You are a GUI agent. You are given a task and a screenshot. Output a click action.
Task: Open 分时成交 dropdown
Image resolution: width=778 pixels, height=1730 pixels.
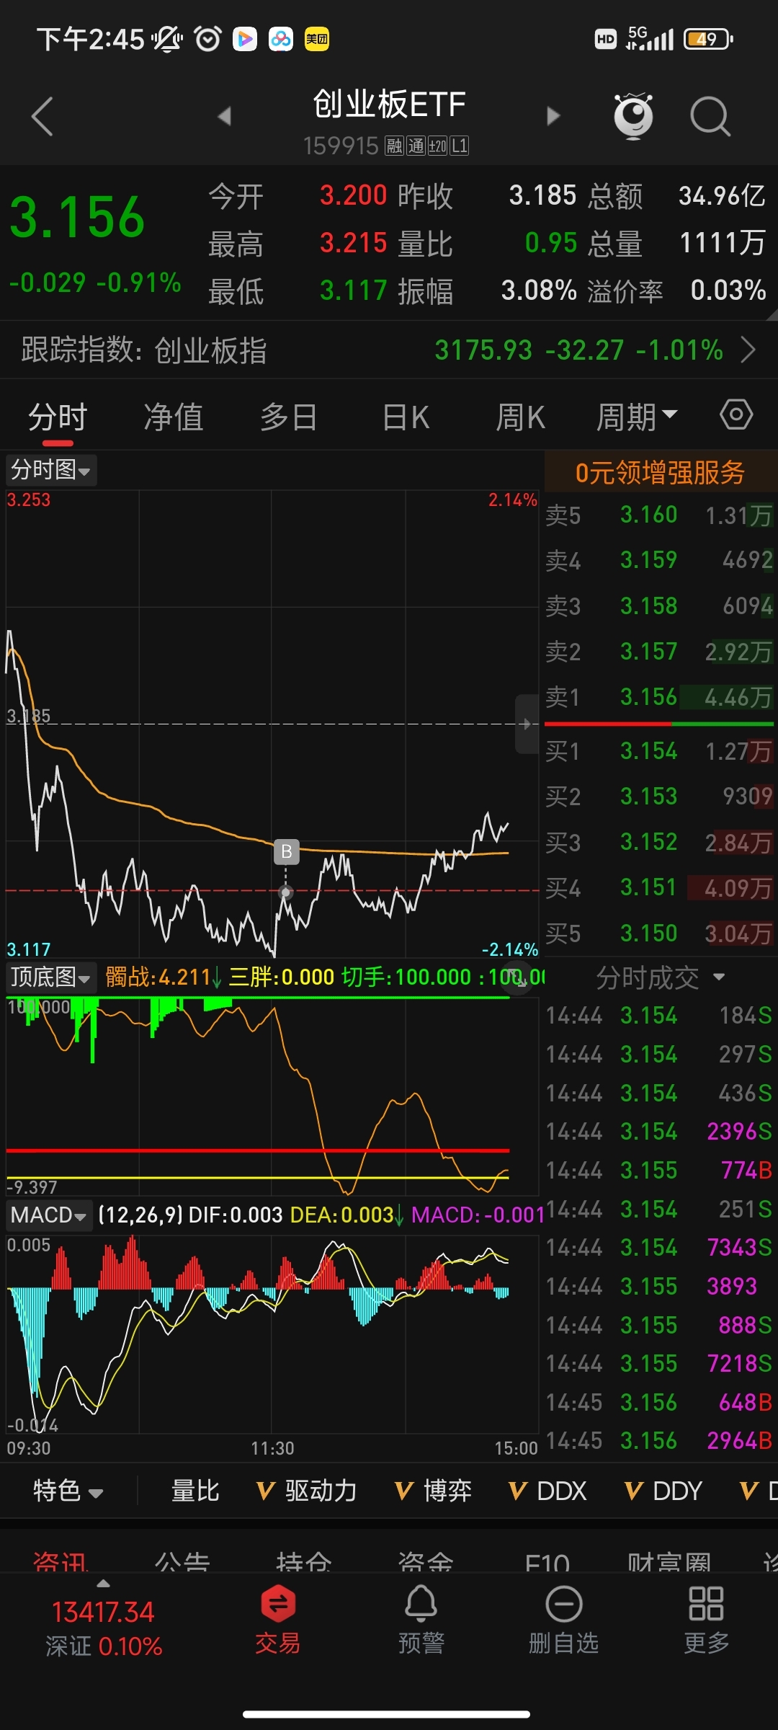point(660,977)
